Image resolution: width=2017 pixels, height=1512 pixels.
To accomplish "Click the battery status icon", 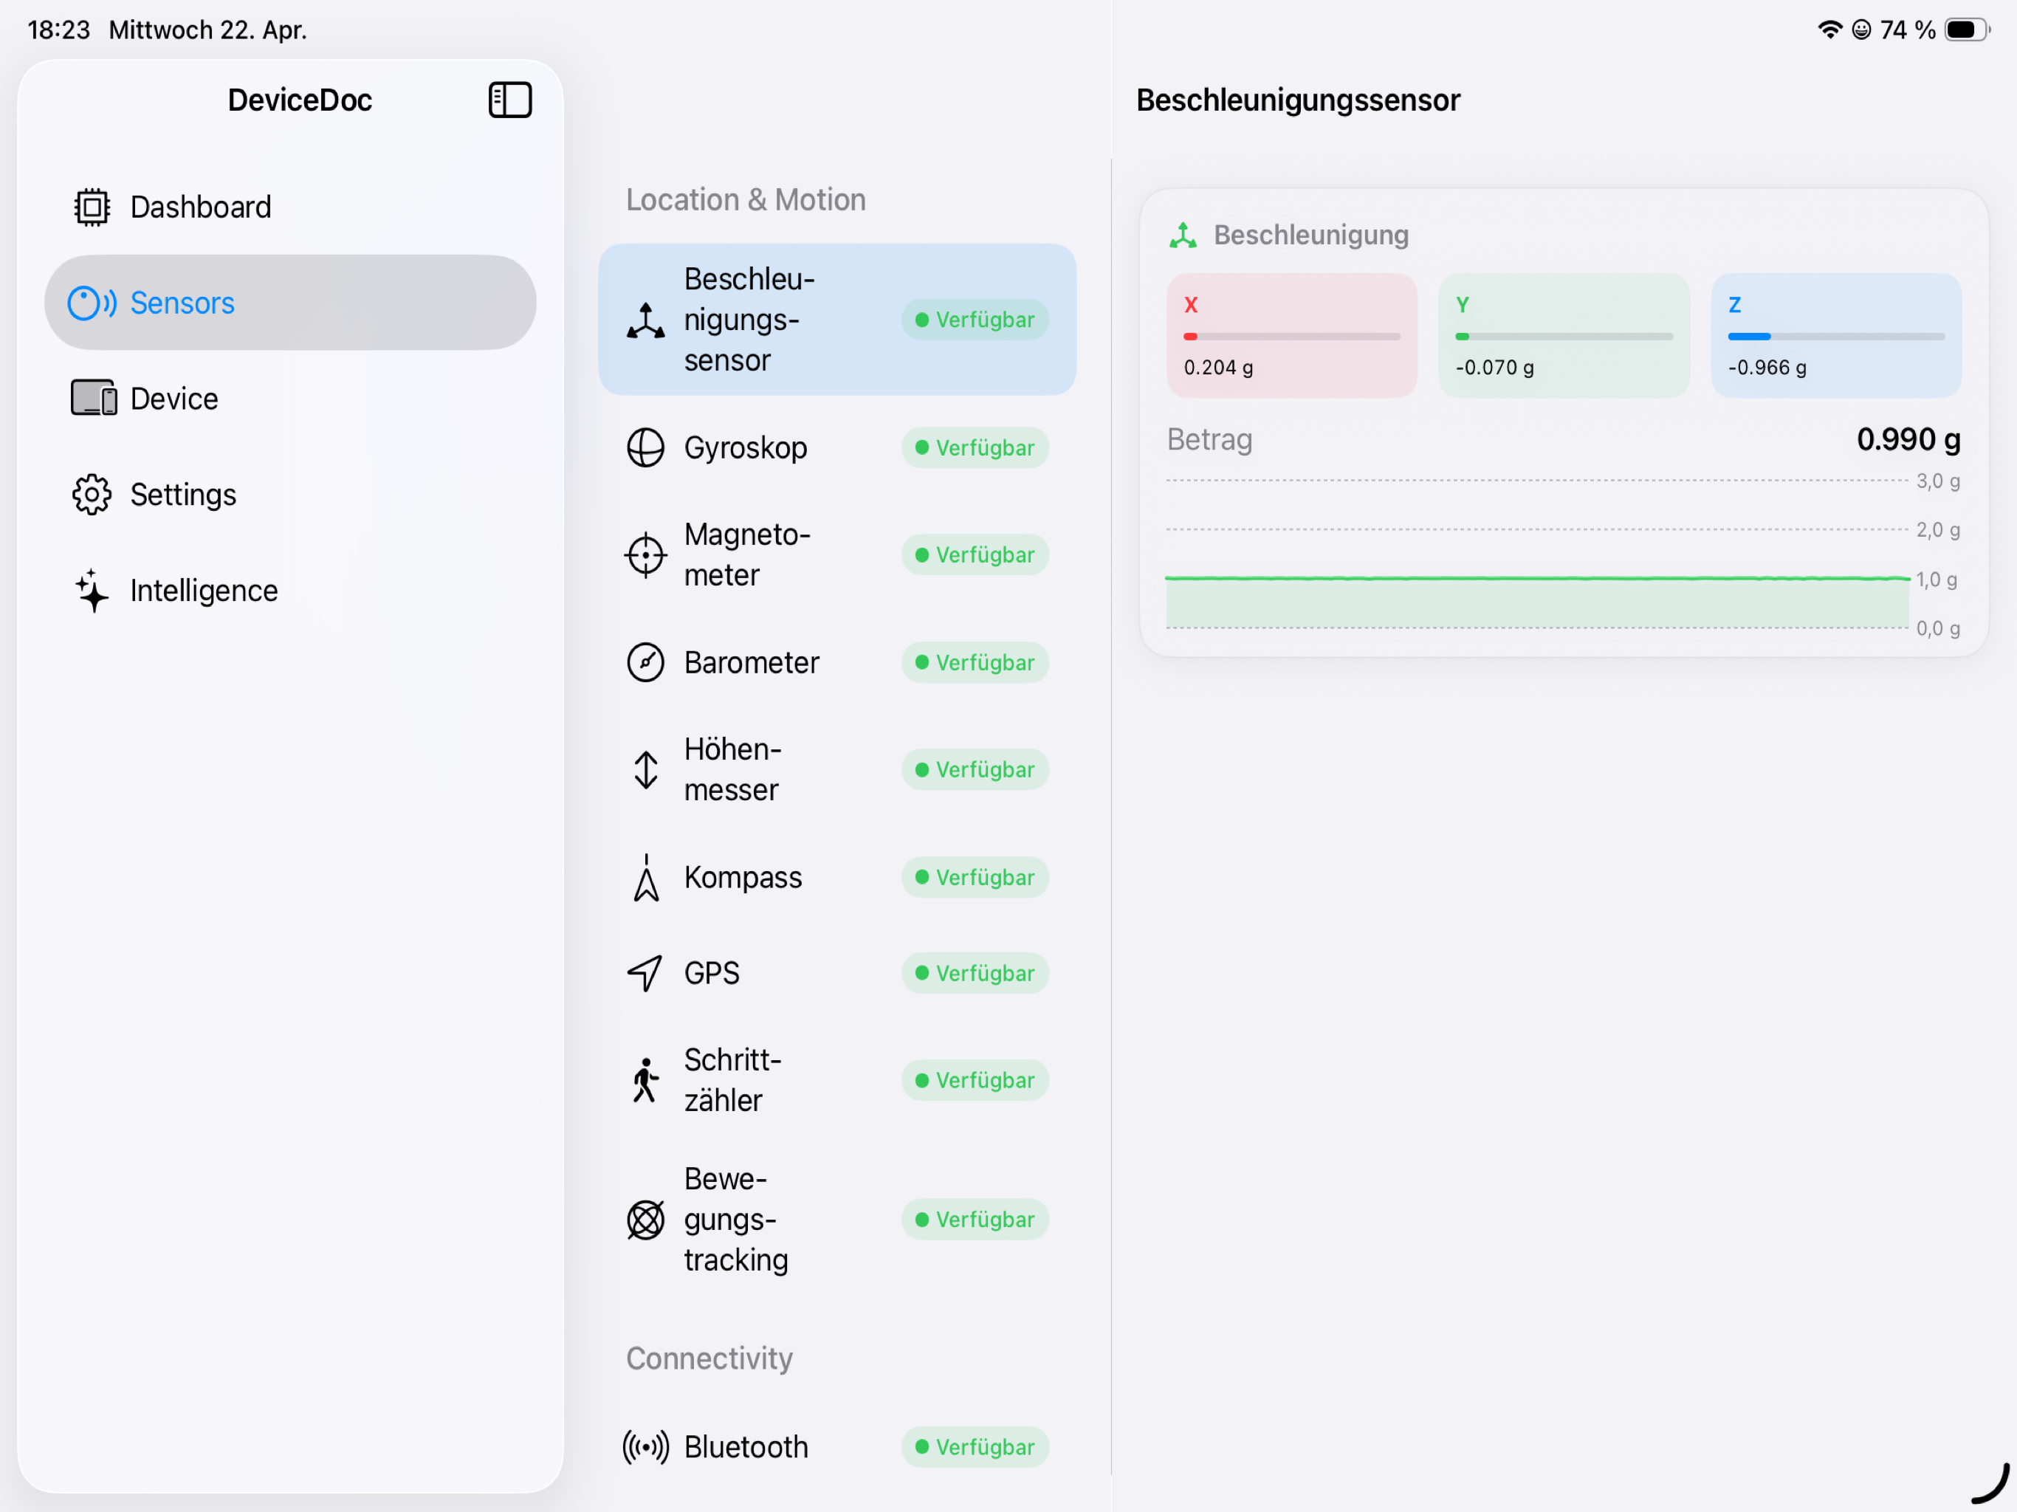I will [x=1967, y=30].
